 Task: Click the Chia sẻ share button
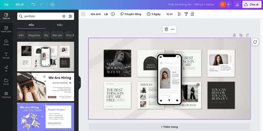(x=252, y=4)
